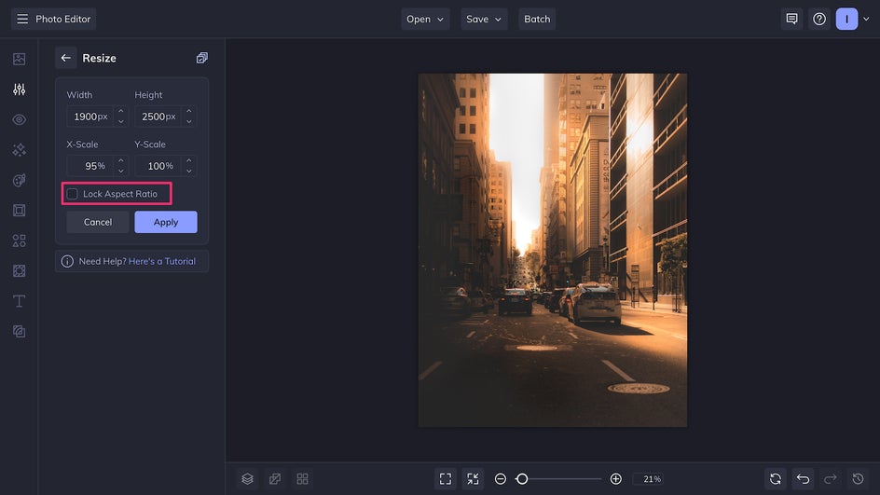This screenshot has height=495, width=880.
Task: Open the Textures sidebar icon
Action: tap(19, 271)
